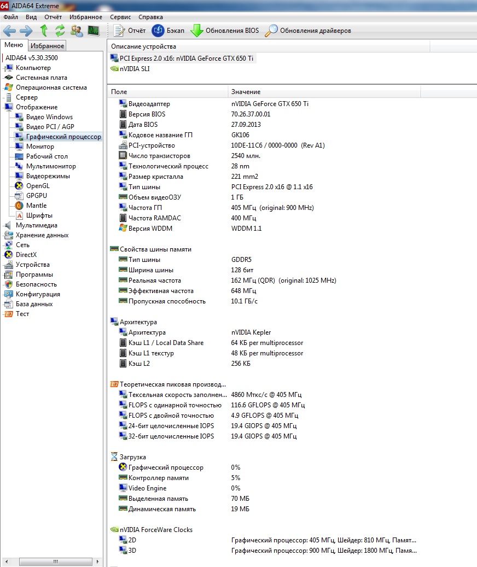Click the Forward navigation arrow
Screen dimensions: 477x567
[26, 31]
